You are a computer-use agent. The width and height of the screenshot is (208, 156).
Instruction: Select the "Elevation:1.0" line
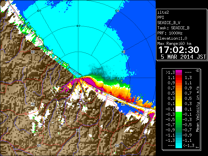[172, 38]
